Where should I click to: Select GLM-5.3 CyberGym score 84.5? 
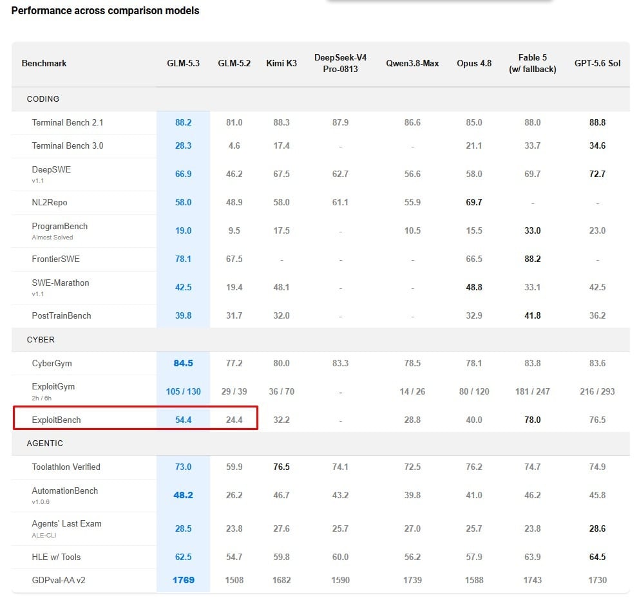(183, 363)
